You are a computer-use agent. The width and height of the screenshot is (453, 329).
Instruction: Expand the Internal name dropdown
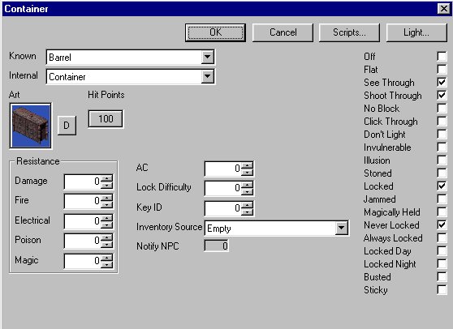pyautogui.click(x=208, y=77)
